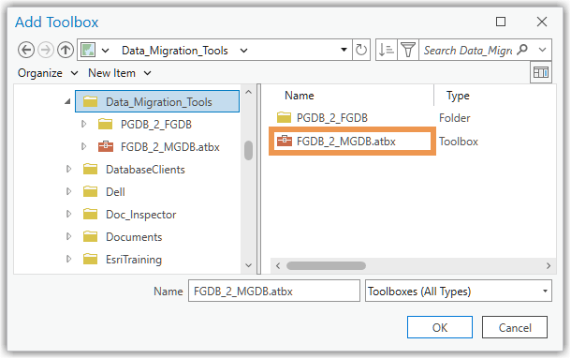Click the tree scroll down arrow
571x359 pixels.
pos(249,265)
